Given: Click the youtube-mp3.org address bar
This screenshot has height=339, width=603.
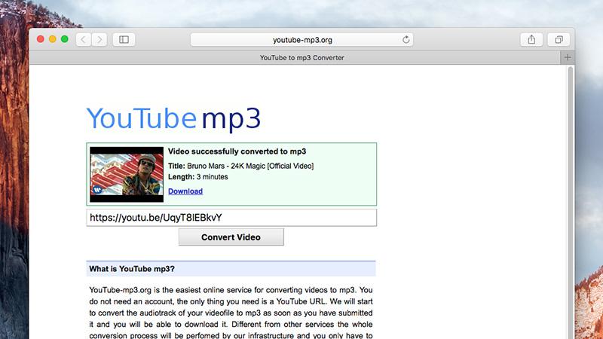Looking at the screenshot, I should [x=302, y=40].
